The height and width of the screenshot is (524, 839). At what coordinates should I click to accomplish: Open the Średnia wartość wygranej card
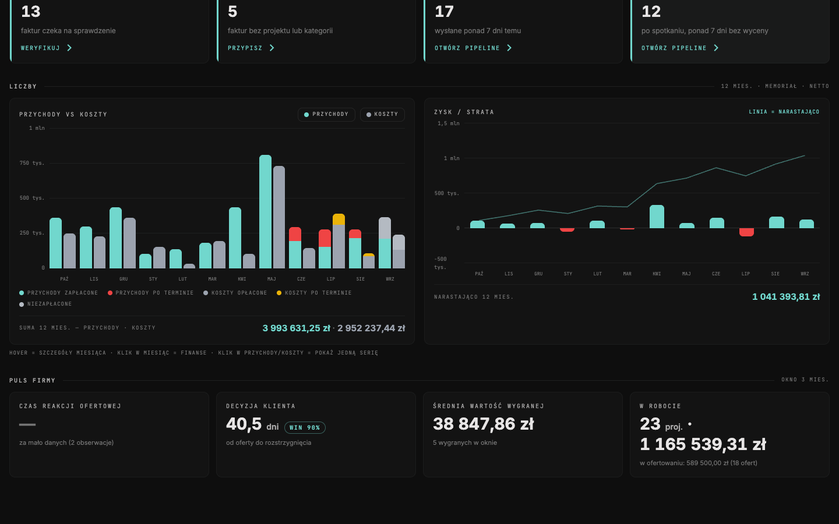pos(523,434)
